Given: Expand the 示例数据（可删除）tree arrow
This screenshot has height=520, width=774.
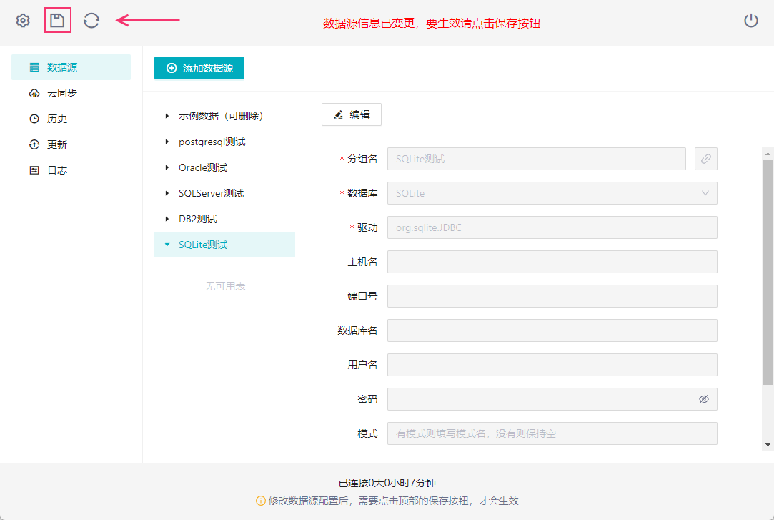Looking at the screenshot, I should pos(167,116).
